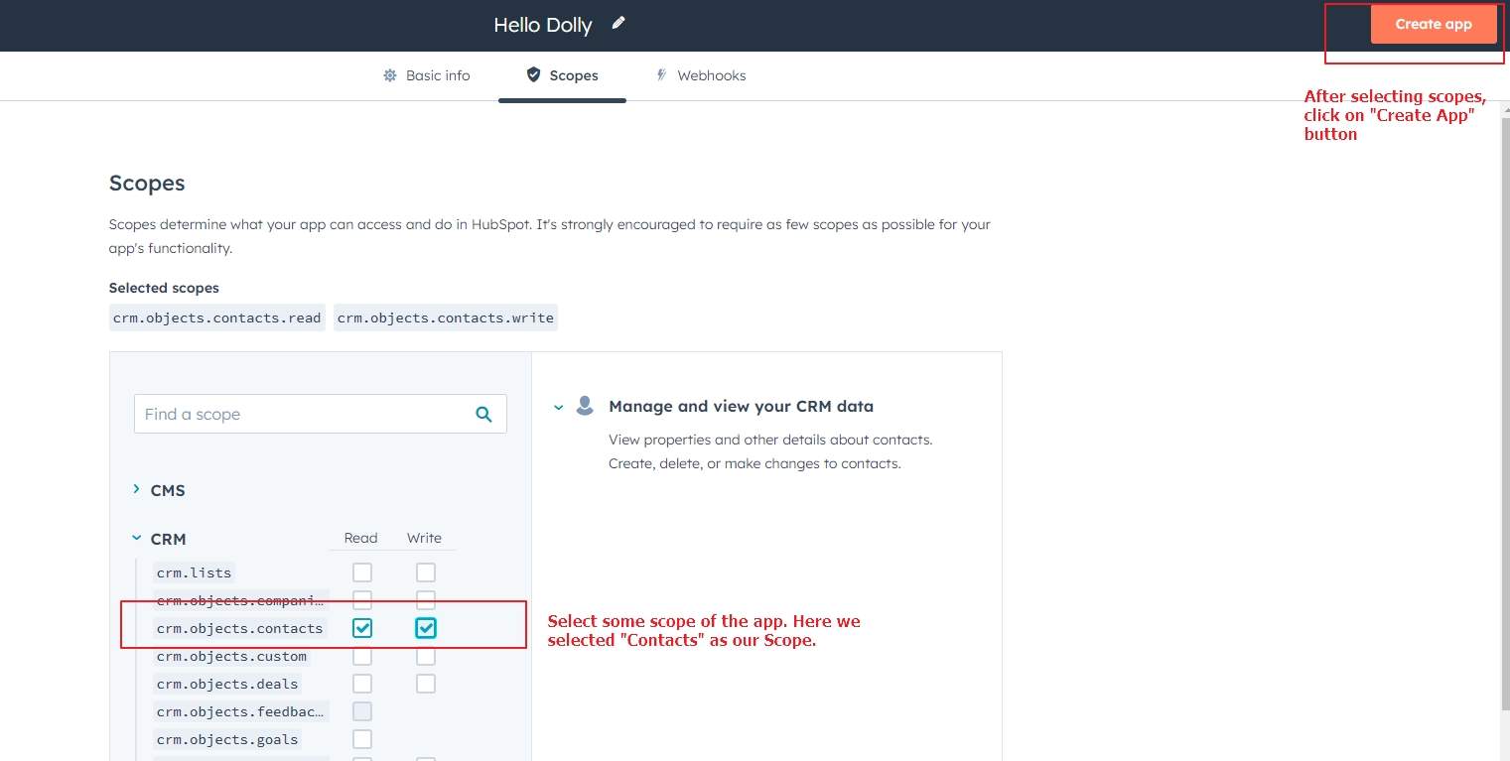The width and height of the screenshot is (1510, 761).
Task: Click the Write column header
Action: [424, 538]
